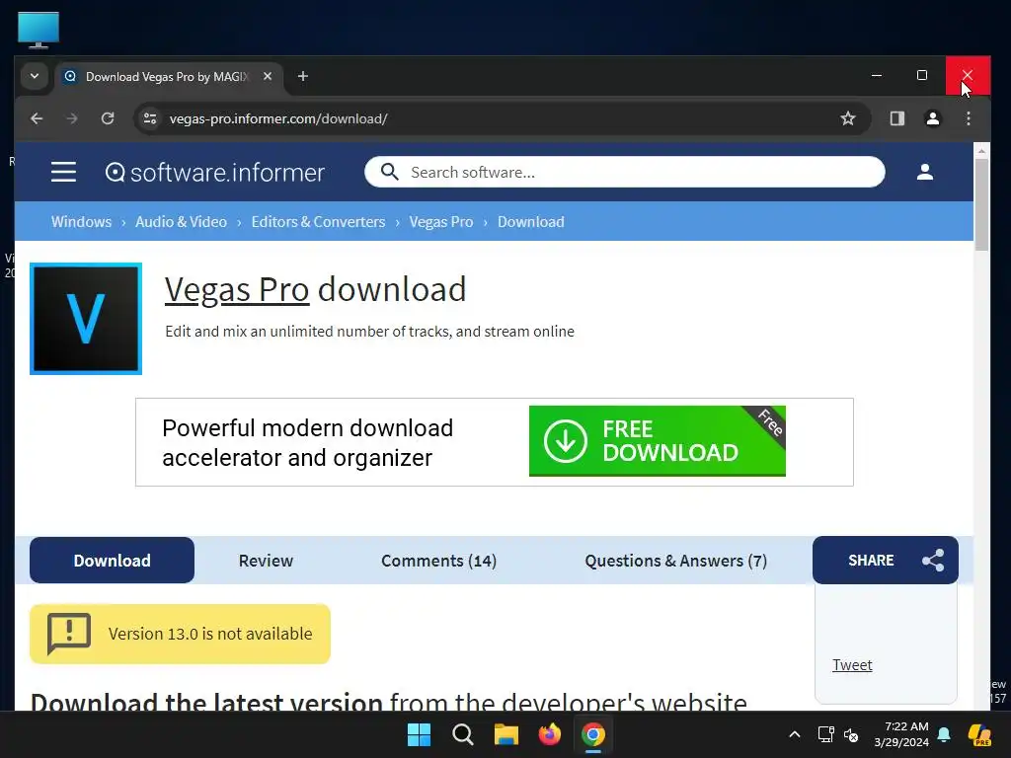Open the site user account icon
This screenshot has height=758, width=1011.
pos(924,172)
